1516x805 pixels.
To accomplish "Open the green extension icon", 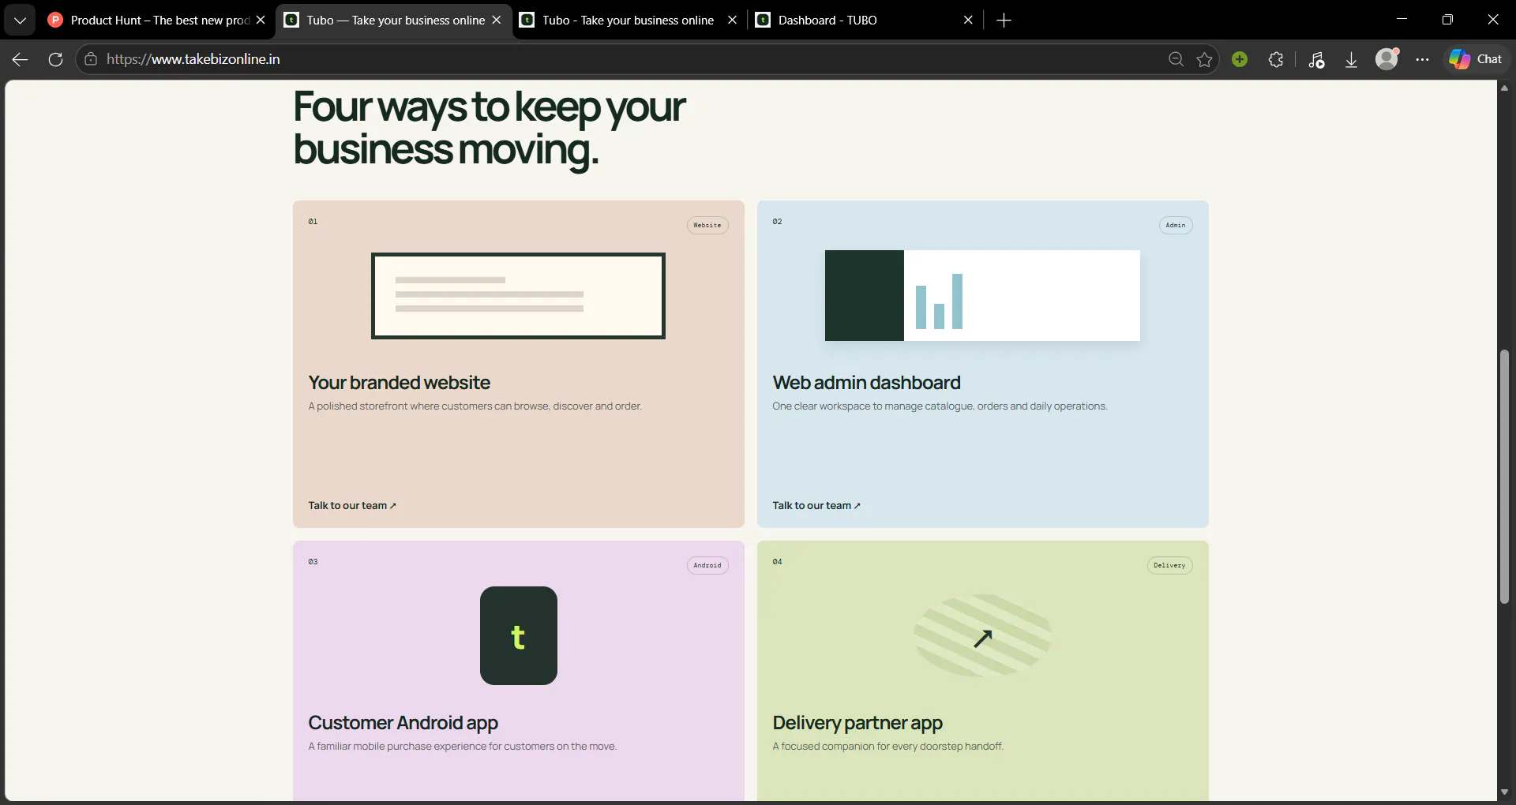I will click(1240, 59).
